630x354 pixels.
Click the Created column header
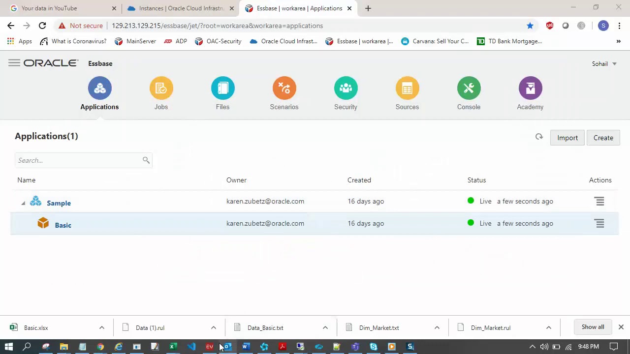[x=359, y=180]
